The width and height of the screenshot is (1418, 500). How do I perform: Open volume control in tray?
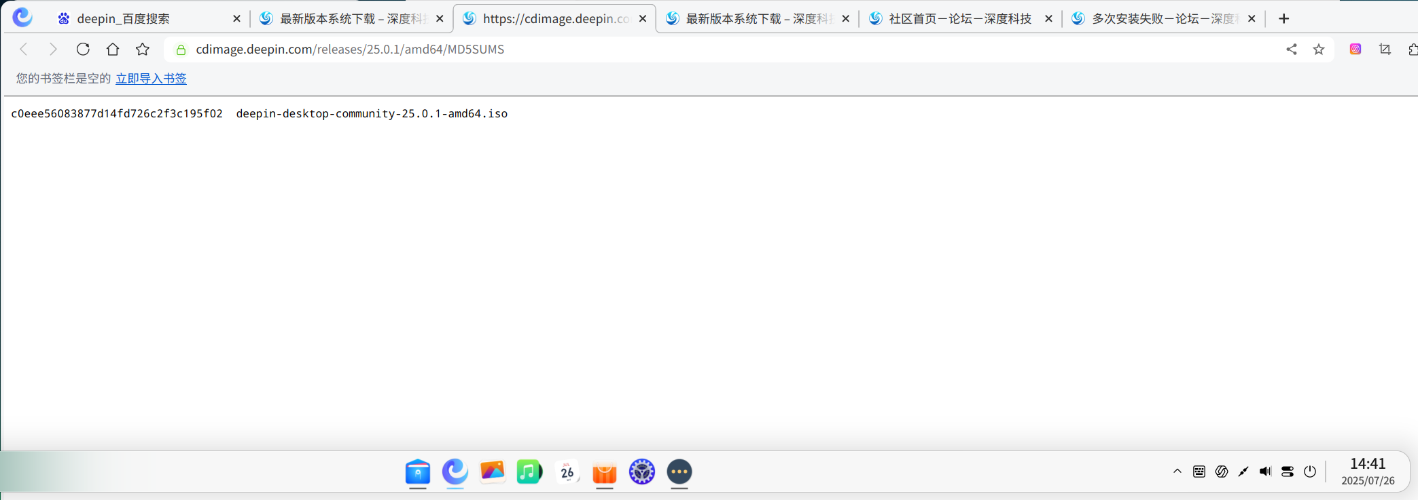[1265, 472]
